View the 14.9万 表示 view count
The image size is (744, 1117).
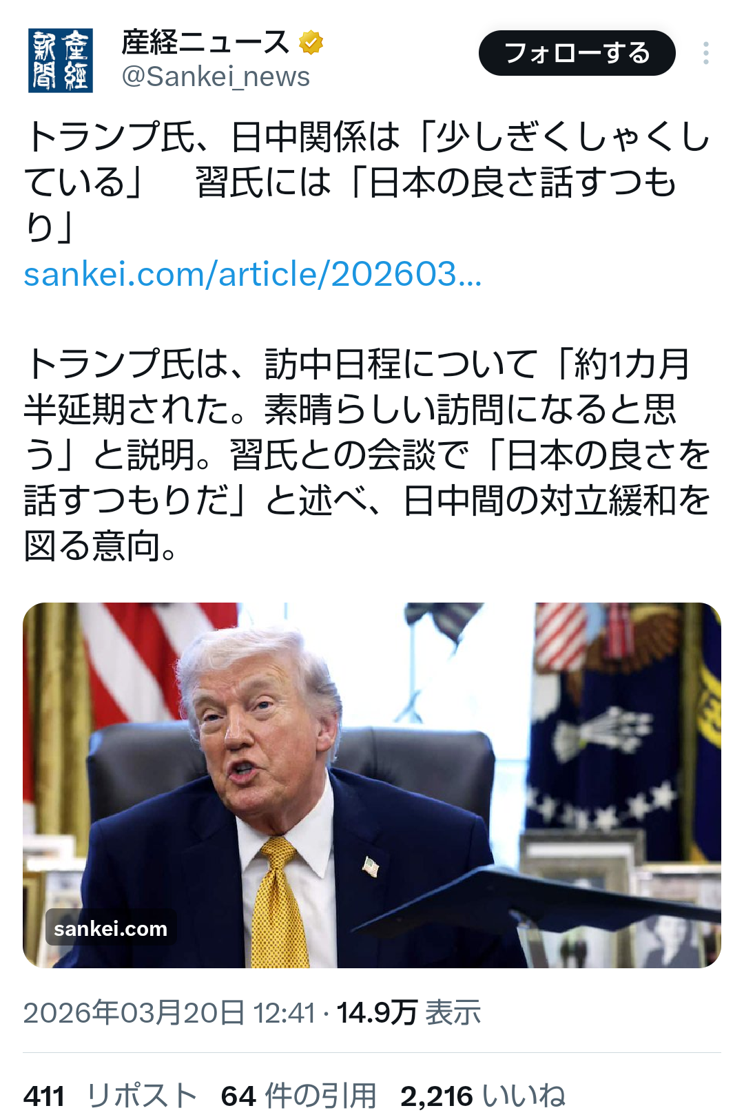(409, 1013)
